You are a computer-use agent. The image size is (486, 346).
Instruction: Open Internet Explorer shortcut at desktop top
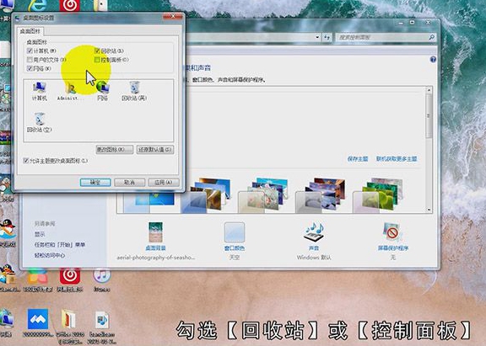[37, 6]
